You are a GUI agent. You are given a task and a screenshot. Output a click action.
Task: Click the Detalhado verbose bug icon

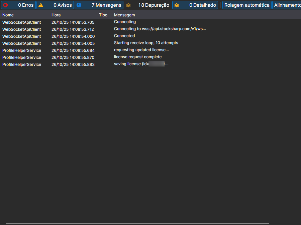tap(177, 5)
